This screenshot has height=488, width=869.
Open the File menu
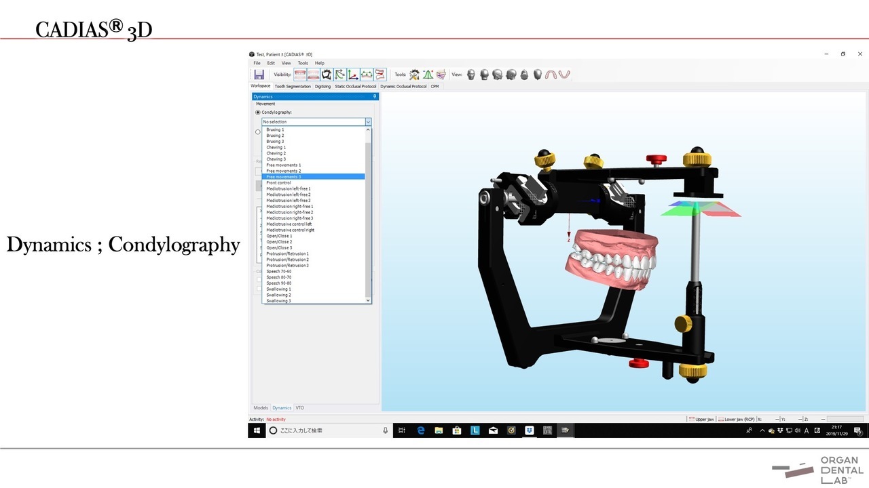[x=257, y=63]
